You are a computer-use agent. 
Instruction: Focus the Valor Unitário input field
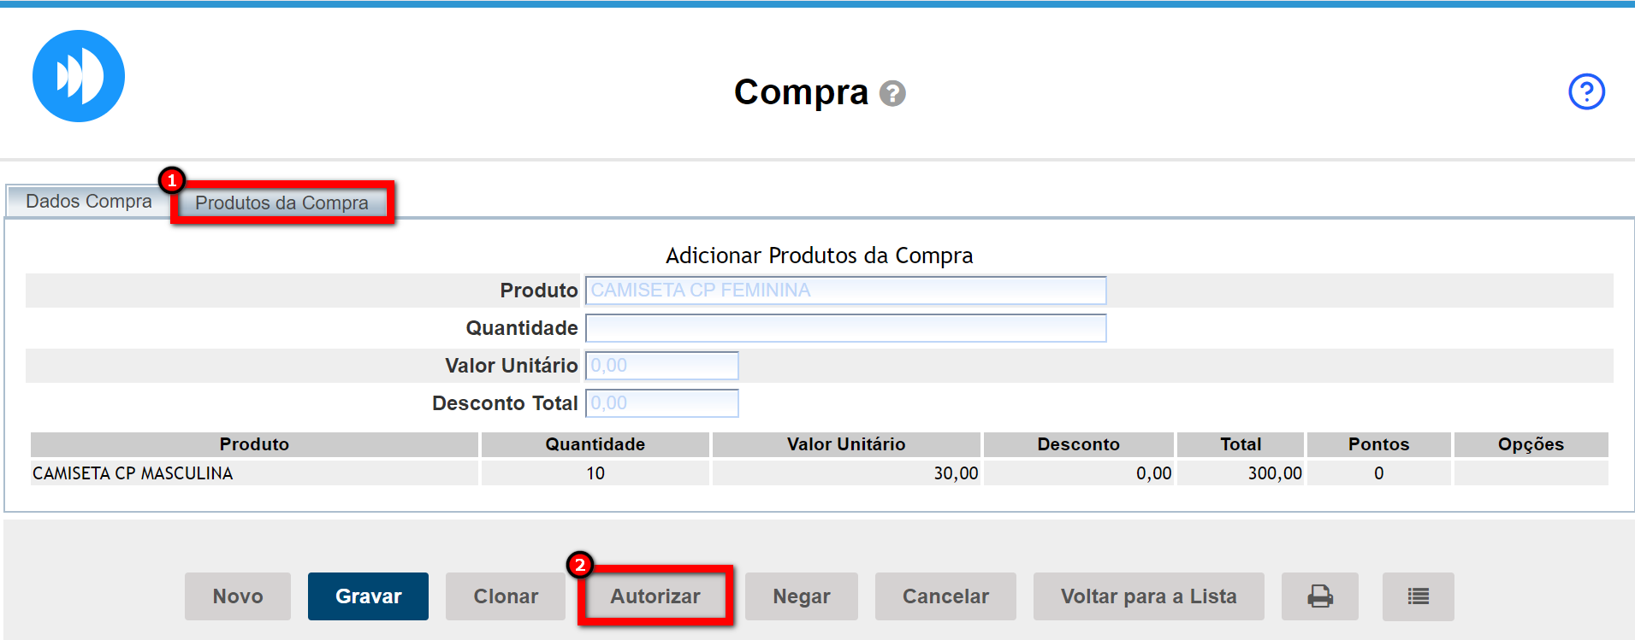tap(661, 366)
